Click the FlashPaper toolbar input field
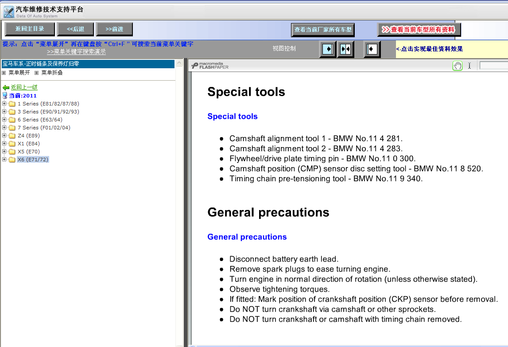The width and height of the screenshot is (508, 347). coord(493,66)
